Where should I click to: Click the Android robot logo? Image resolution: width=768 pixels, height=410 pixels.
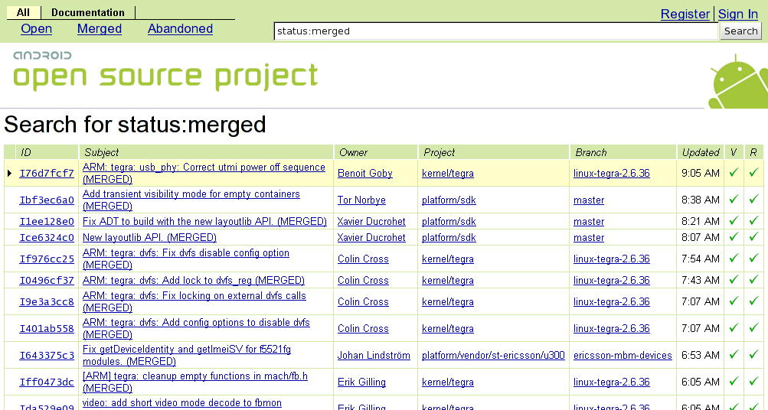[x=738, y=81]
